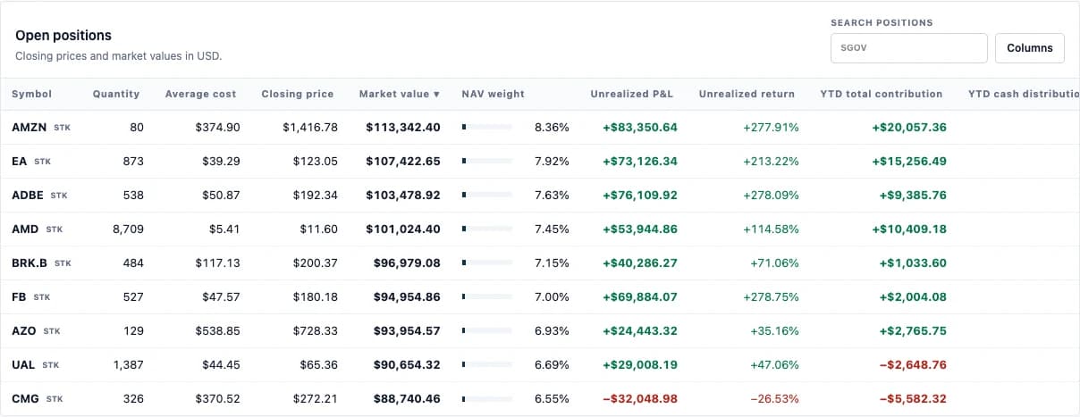The width and height of the screenshot is (1080, 417).
Task: Click AZO average cost $538.85
Action: [x=218, y=331]
